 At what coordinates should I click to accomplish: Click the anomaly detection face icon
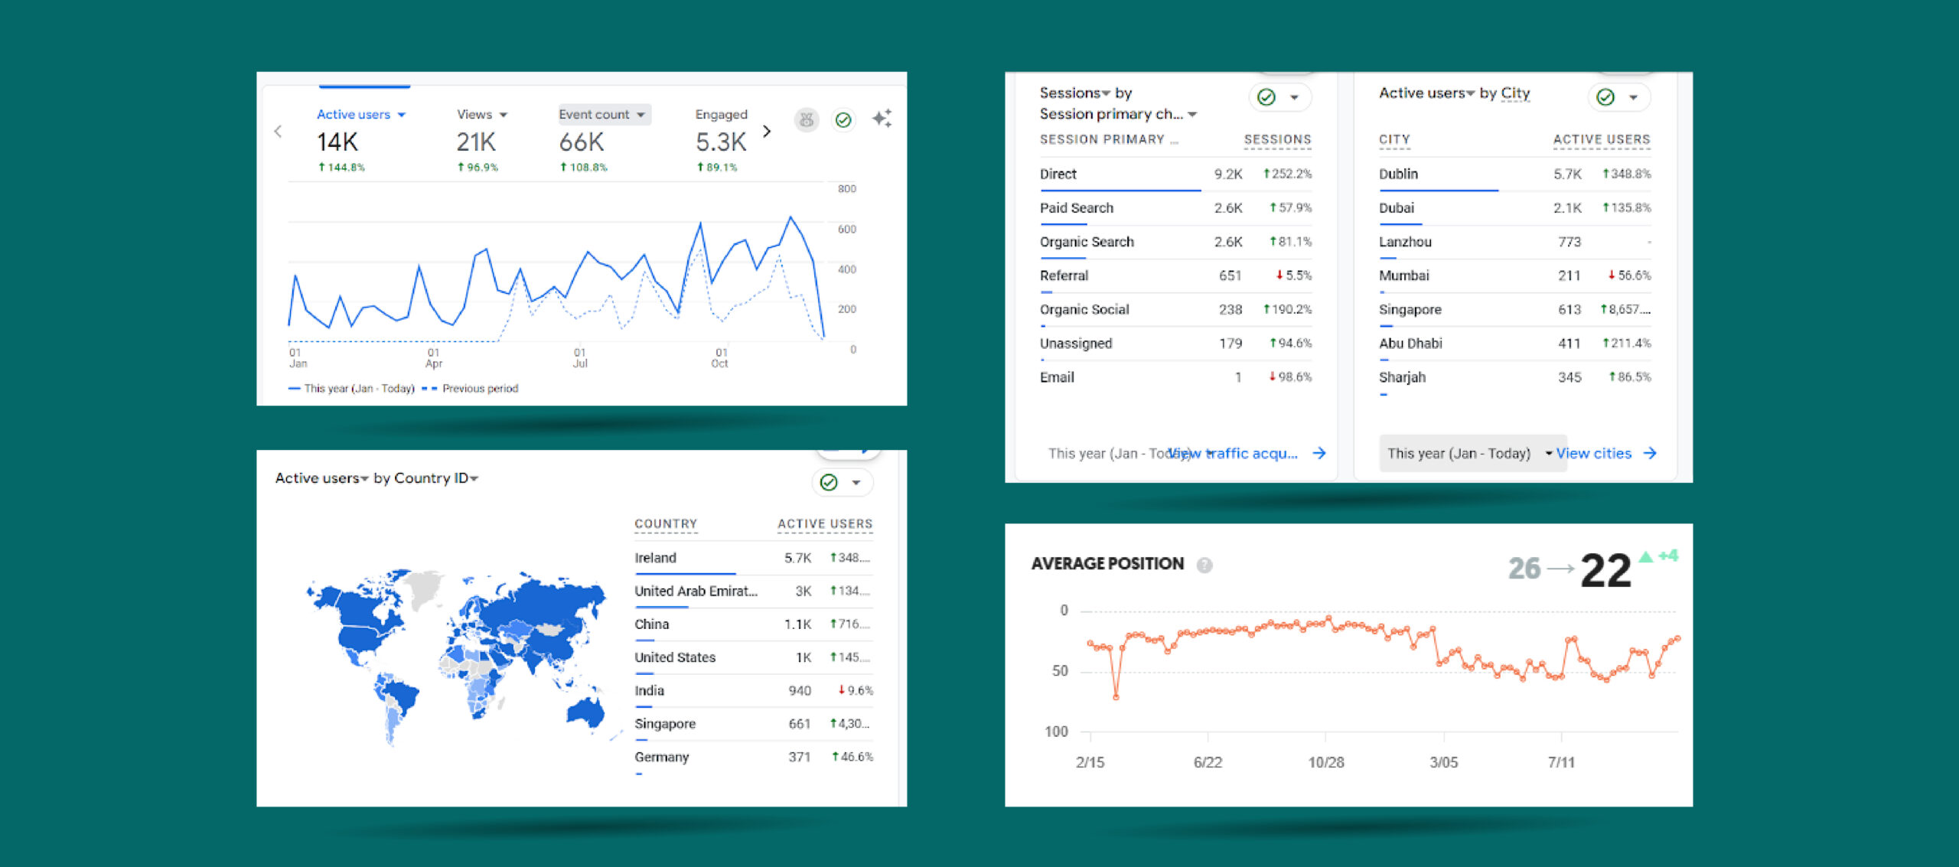click(806, 119)
